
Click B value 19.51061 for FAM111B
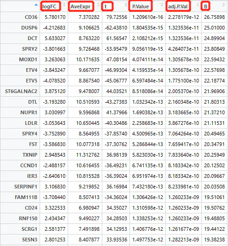pyautogui.click(x=214, y=197)
